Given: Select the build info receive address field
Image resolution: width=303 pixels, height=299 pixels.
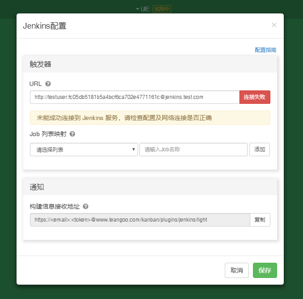Looking at the screenshot, I should pyautogui.click(x=139, y=220).
